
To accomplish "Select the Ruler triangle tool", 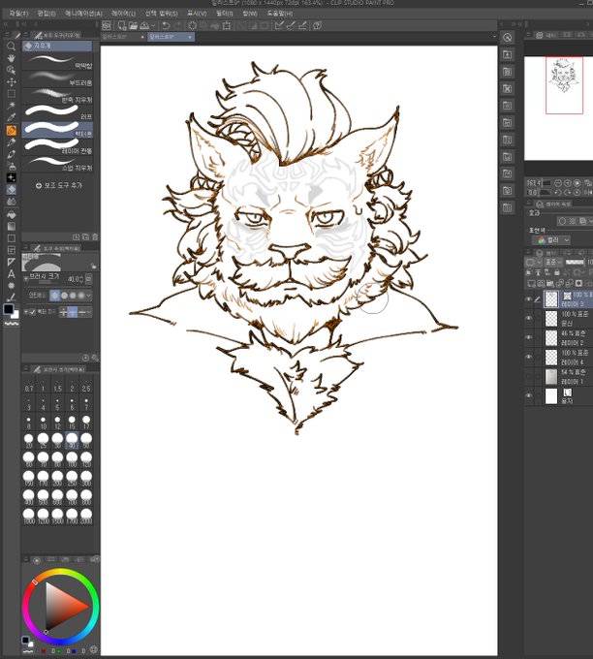I will point(12,263).
